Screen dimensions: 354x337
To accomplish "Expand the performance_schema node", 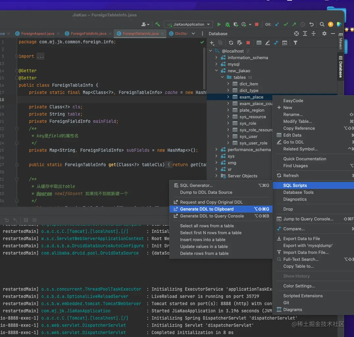I will click(216, 149).
